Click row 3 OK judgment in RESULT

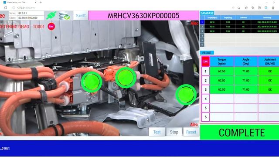pos(269,89)
